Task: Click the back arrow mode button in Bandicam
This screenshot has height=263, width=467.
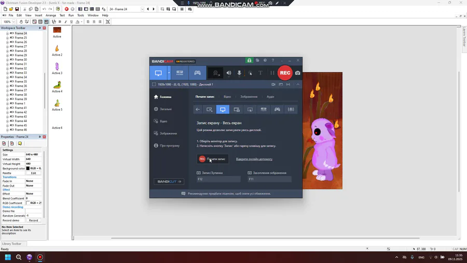Action: 198,110
